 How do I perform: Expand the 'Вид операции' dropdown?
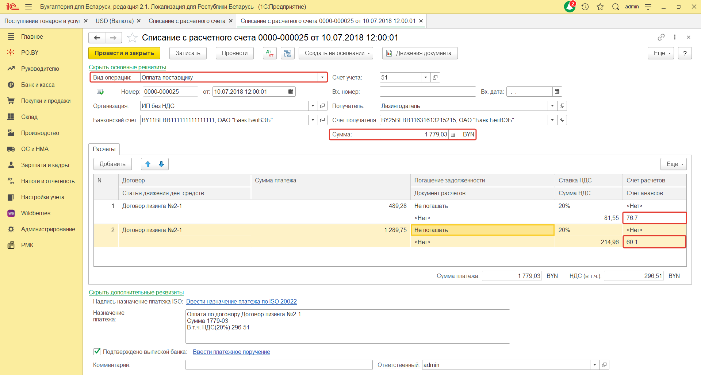[x=322, y=77]
